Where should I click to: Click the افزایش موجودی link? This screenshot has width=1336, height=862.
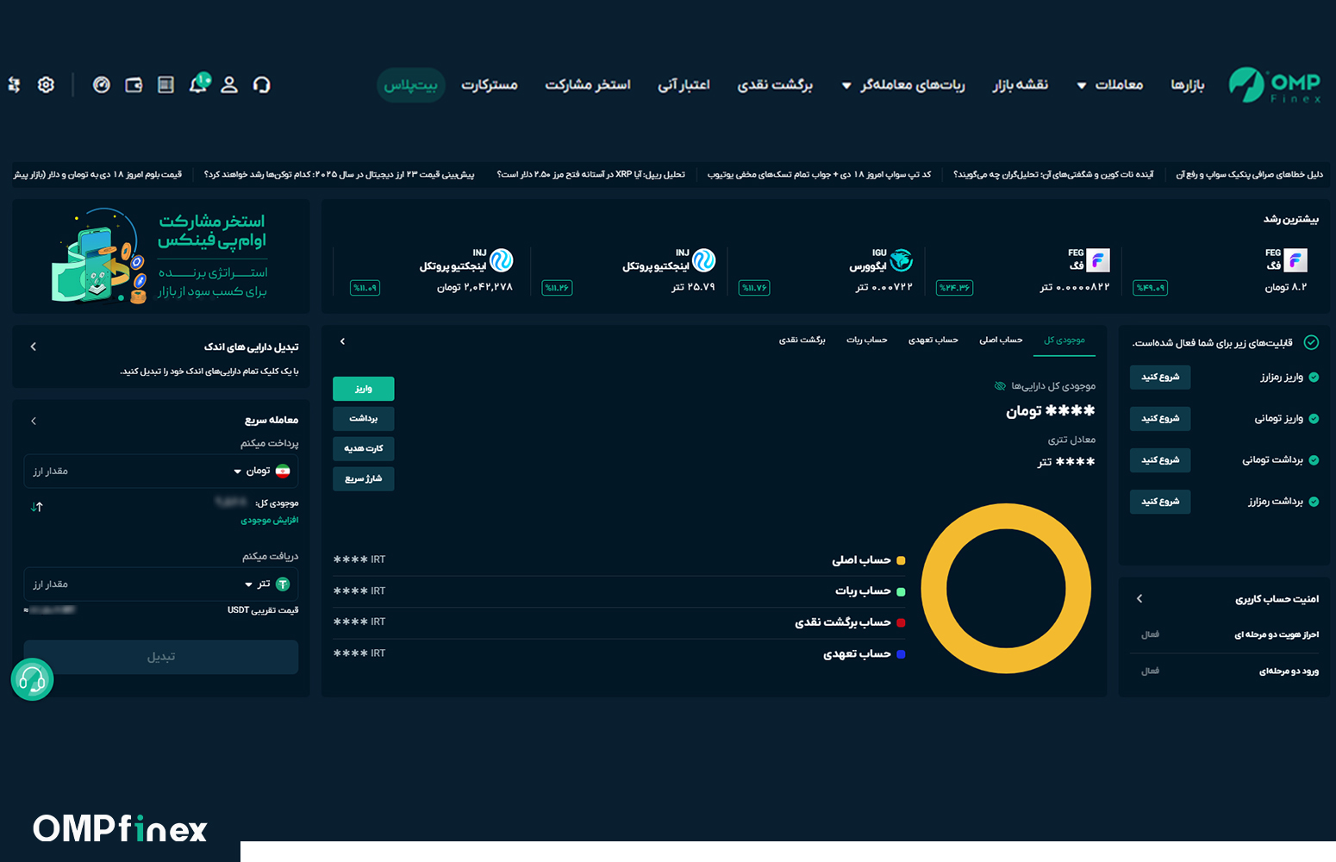270,521
